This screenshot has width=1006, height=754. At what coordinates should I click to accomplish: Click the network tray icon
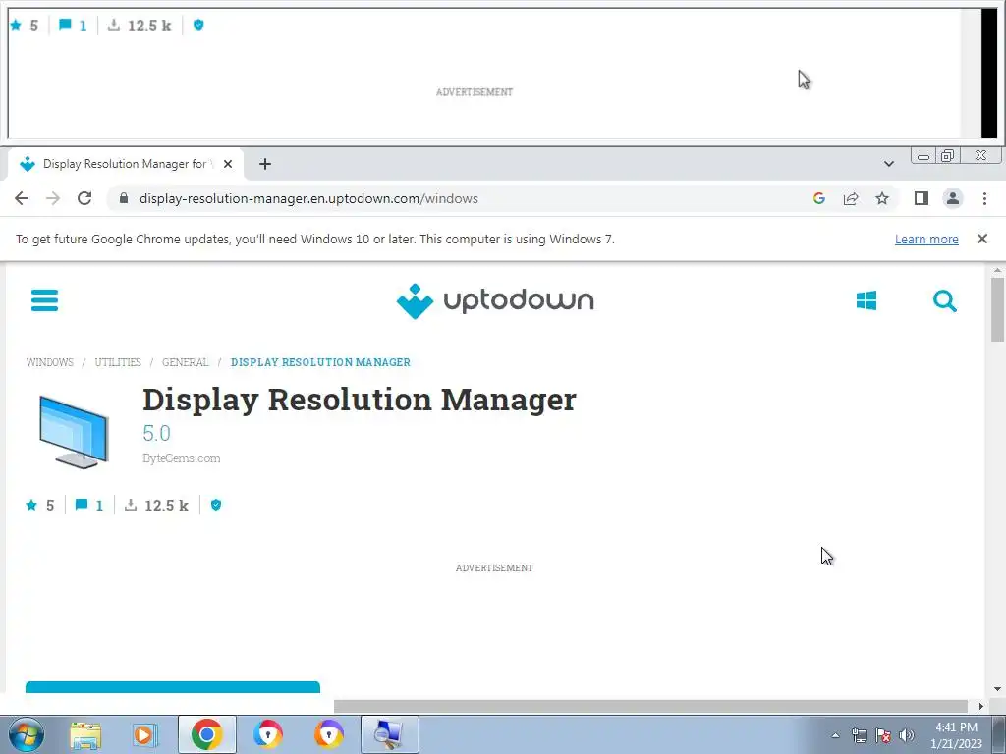point(859,735)
